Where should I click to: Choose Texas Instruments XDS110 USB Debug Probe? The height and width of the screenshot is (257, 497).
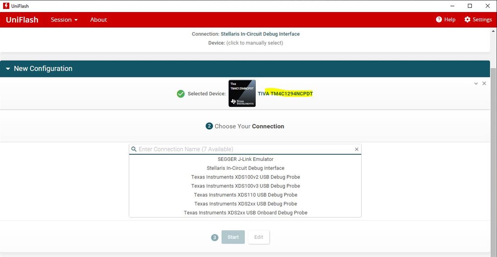(245, 195)
